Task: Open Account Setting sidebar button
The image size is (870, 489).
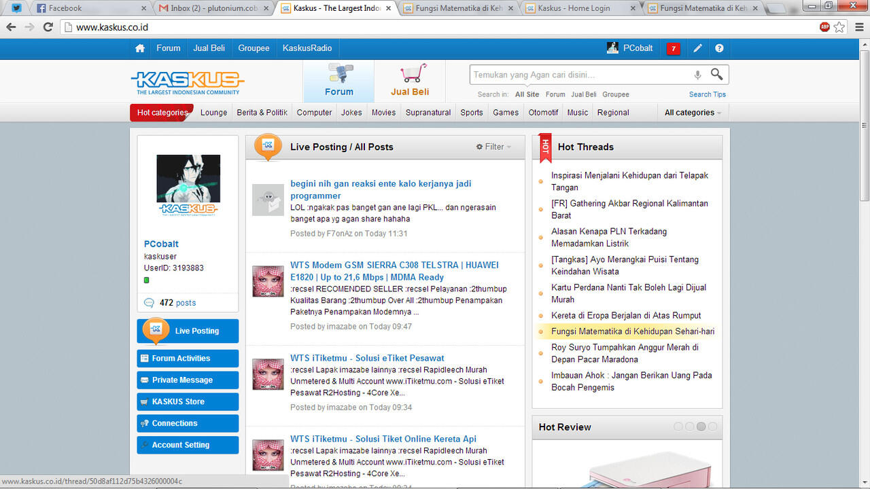Action: point(188,445)
